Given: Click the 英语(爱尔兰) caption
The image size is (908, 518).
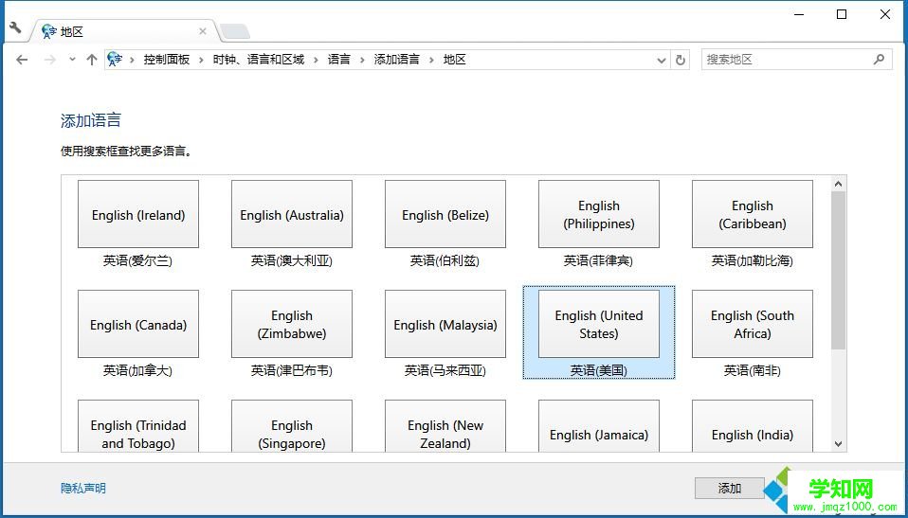Looking at the screenshot, I should coord(137,261).
